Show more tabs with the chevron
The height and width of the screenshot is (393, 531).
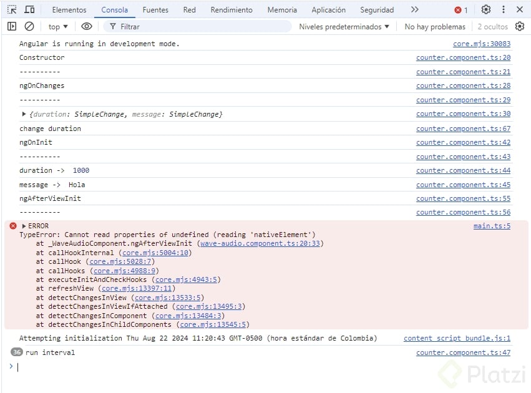point(414,10)
